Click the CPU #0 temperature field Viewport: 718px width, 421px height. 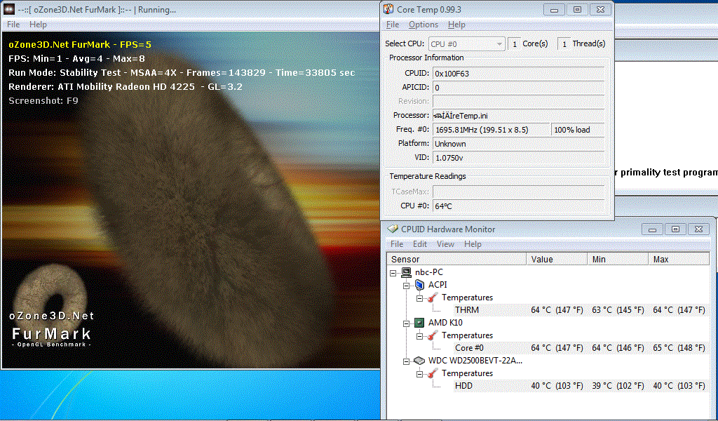coord(518,206)
